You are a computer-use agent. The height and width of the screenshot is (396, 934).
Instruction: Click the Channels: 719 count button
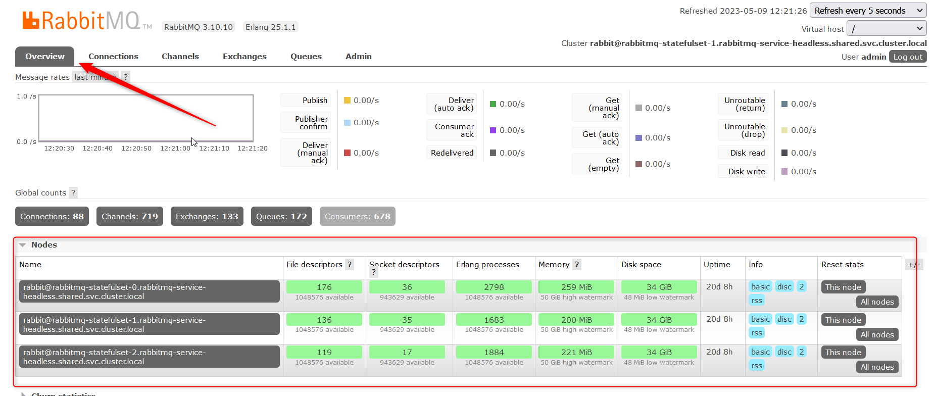point(129,216)
